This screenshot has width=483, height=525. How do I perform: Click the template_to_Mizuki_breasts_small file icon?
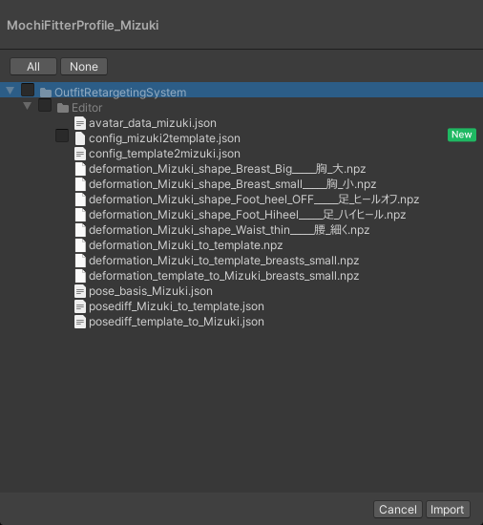pos(80,276)
